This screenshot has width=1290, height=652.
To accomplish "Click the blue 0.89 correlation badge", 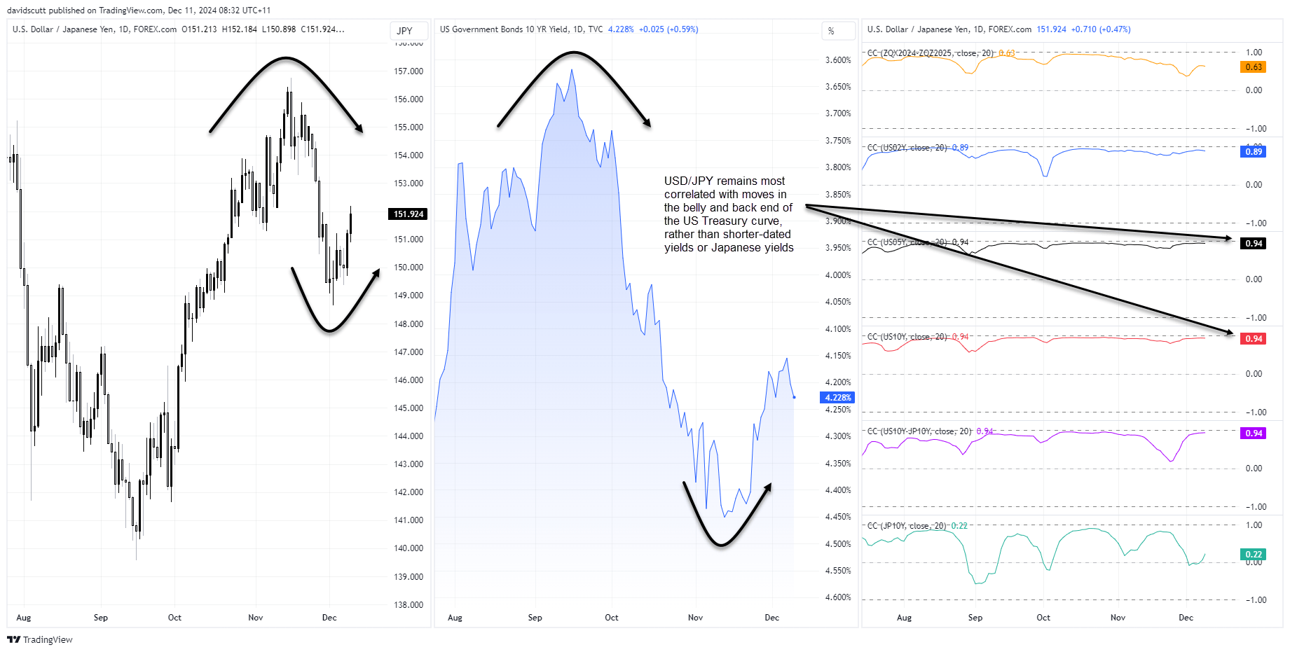I will point(1253,152).
